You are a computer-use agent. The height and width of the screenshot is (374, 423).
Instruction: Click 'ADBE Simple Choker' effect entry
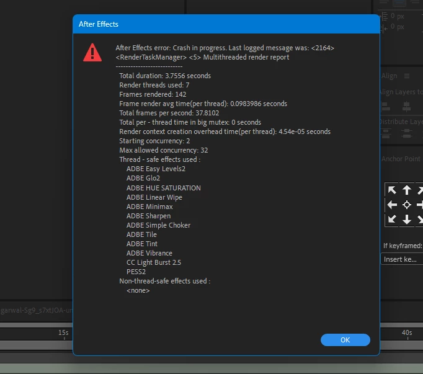point(158,225)
